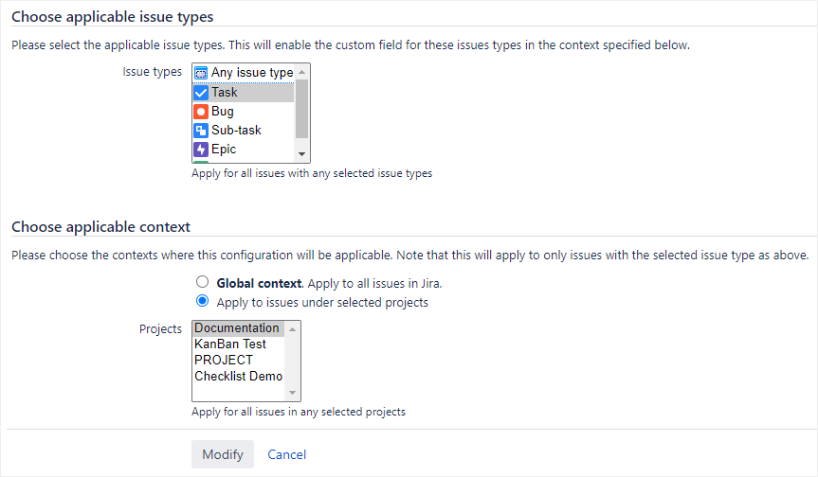This screenshot has height=477, width=818.
Task: Select the Epic issue type label
Action: pyautogui.click(x=224, y=149)
